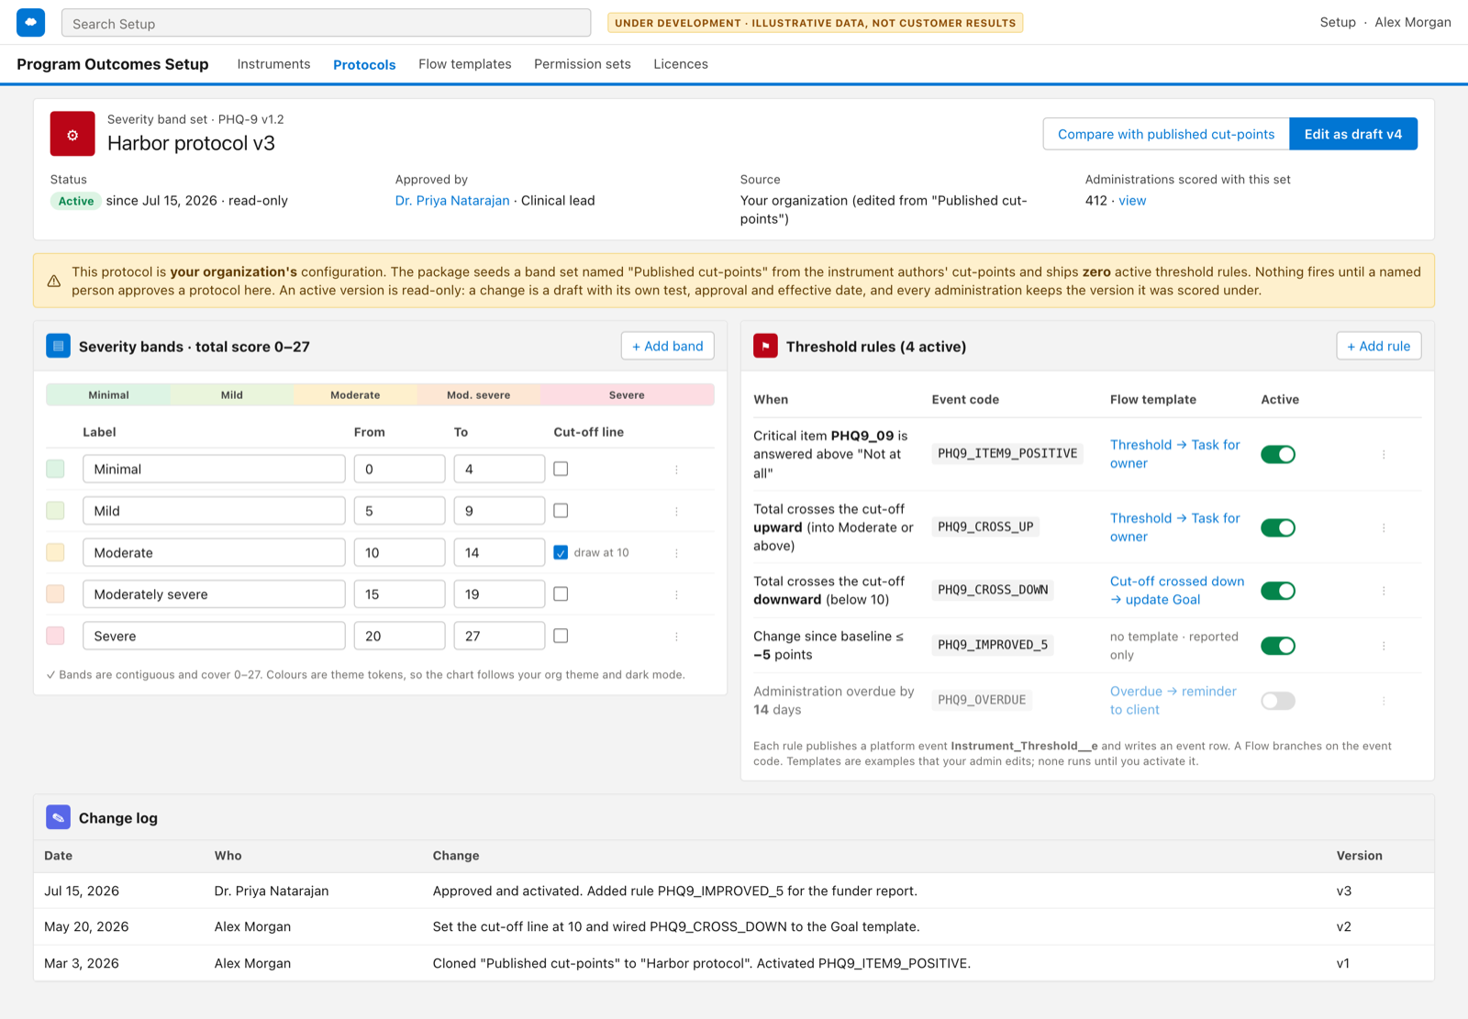The image size is (1468, 1019).
Task: Open row menu for Severe band
Action: (x=676, y=637)
